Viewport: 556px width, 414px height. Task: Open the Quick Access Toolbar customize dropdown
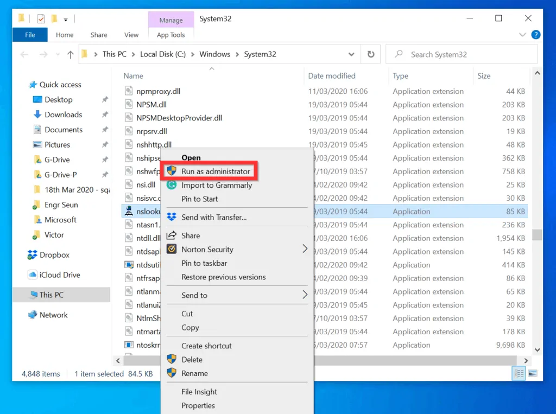[66, 20]
